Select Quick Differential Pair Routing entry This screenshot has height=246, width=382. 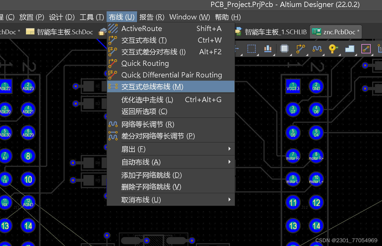(171, 75)
